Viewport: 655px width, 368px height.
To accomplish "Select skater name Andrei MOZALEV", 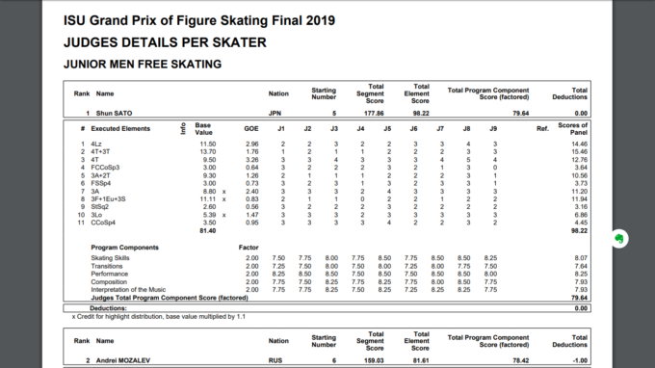I will pyautogui.click(x=123, y=360).
